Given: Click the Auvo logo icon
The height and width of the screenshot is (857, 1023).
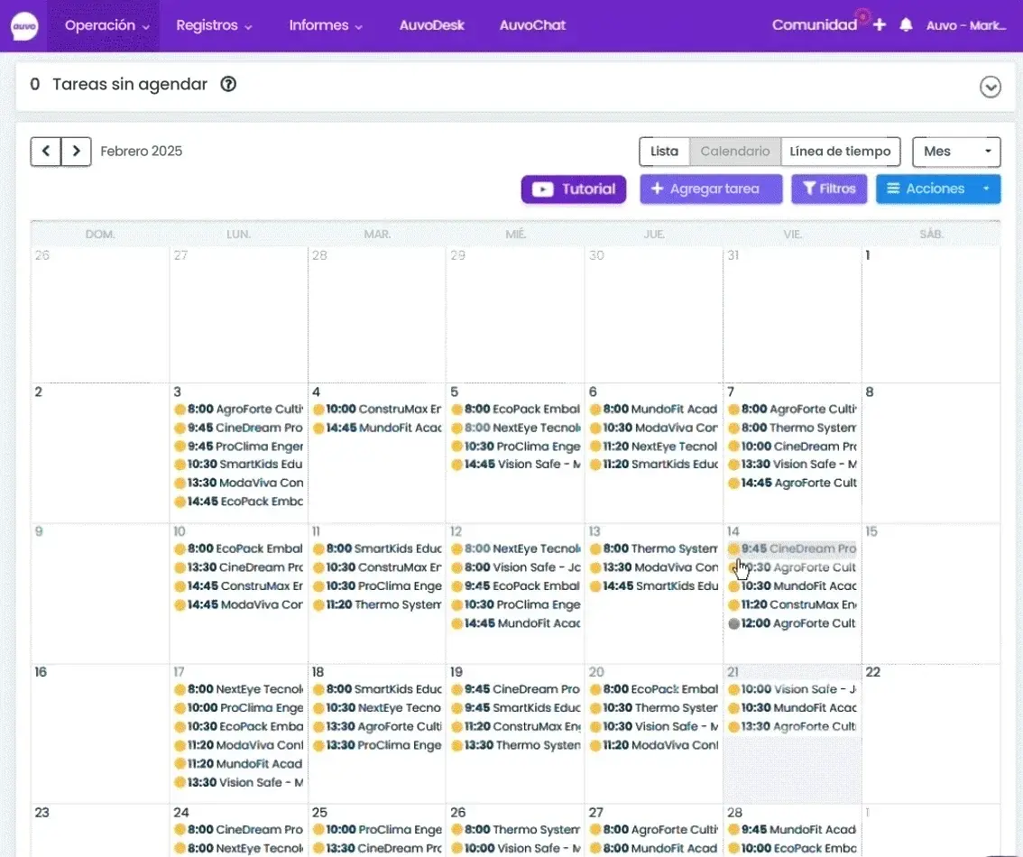Looking at the screenshot, I should pyautogui.click(x=24, y=26).
